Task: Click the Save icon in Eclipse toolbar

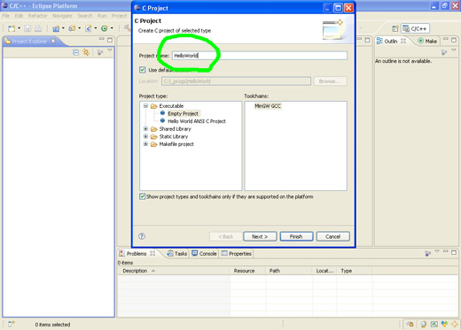Action: pyautogui.click(x=27, y=28)
